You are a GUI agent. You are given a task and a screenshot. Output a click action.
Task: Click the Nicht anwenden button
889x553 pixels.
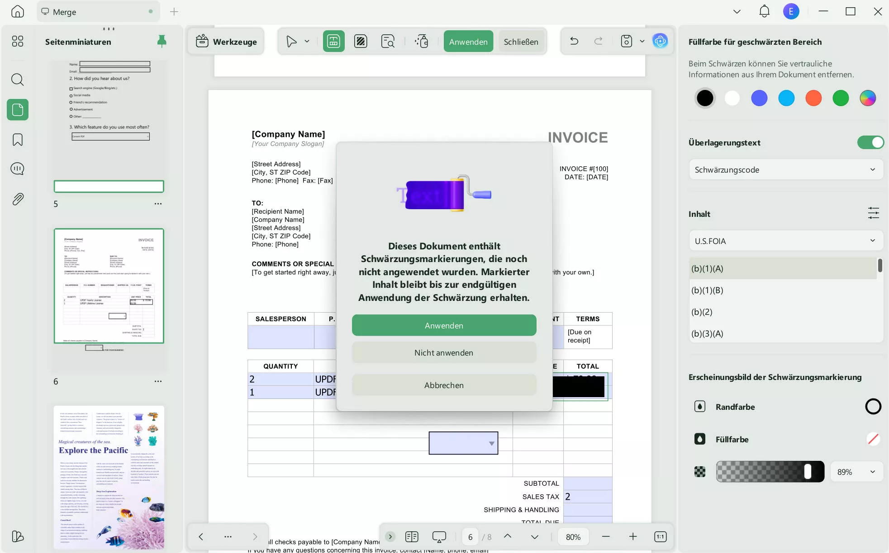coord(444,352)
